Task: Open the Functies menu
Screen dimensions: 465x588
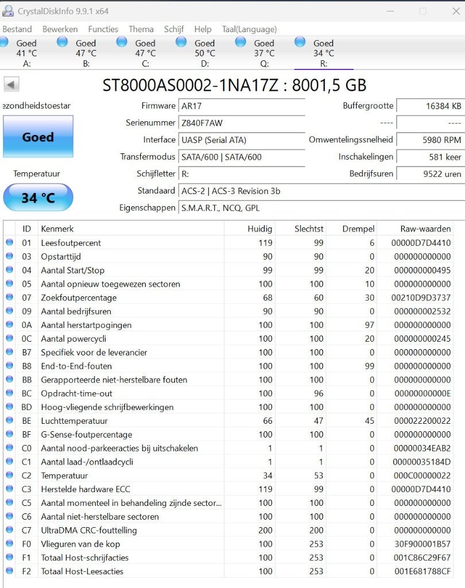Action: tap(103, 29)
